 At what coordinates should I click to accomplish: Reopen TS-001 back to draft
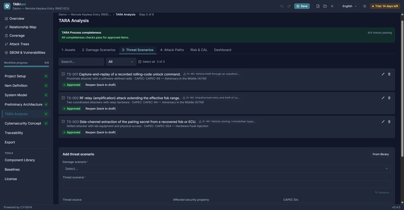click(x=100, y=85)
